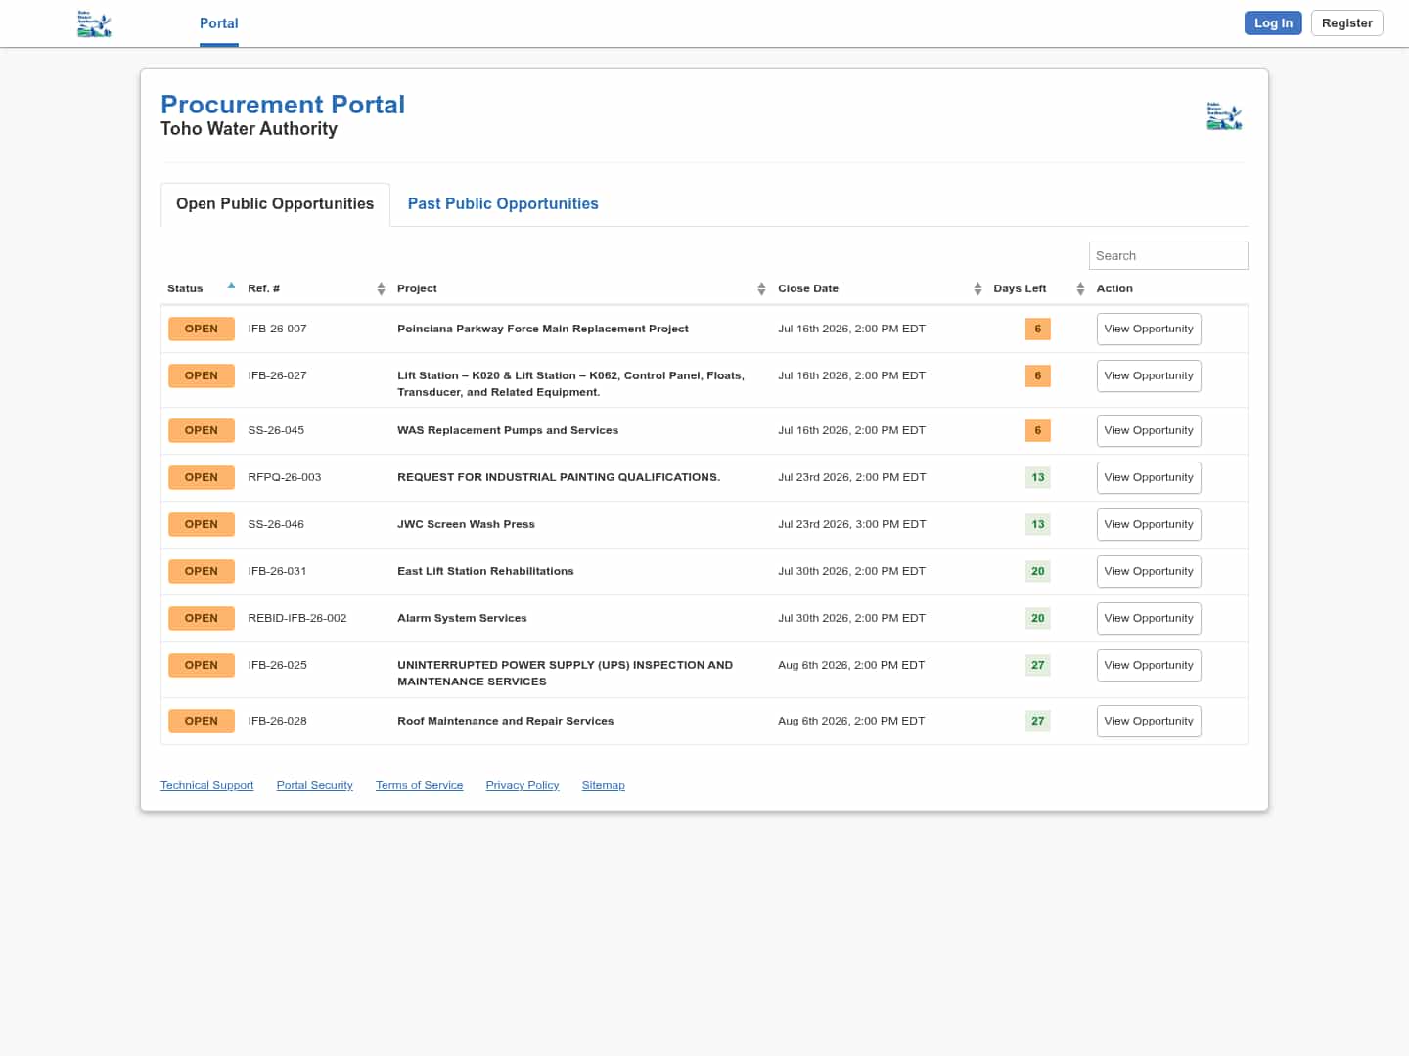Click the 13 days-left badge for SS-26-046
This screenshot has width=1409, height=1056.
1038,524
